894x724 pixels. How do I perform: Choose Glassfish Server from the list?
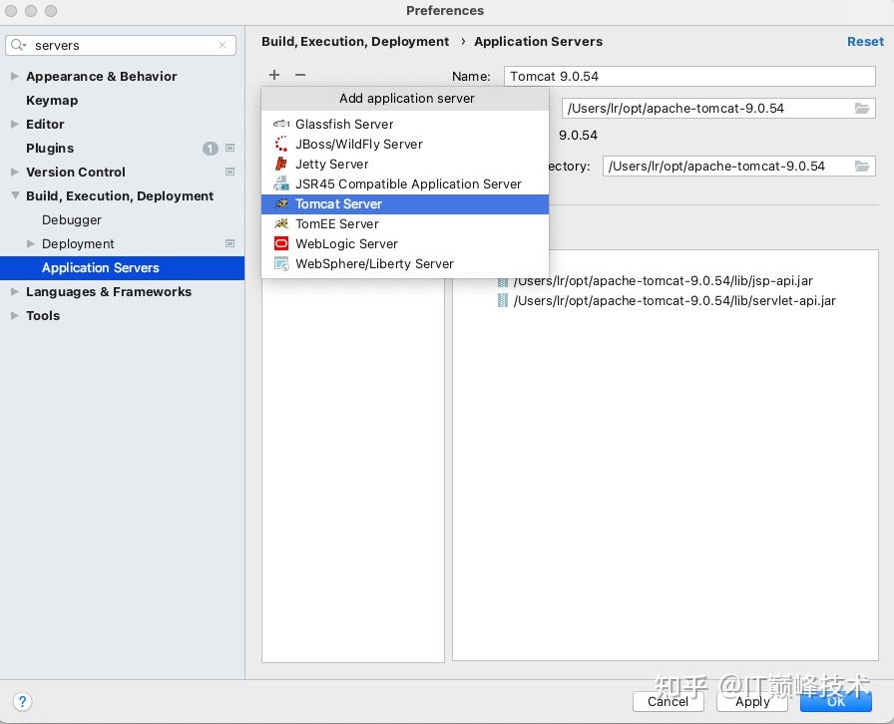coord(405,124)
